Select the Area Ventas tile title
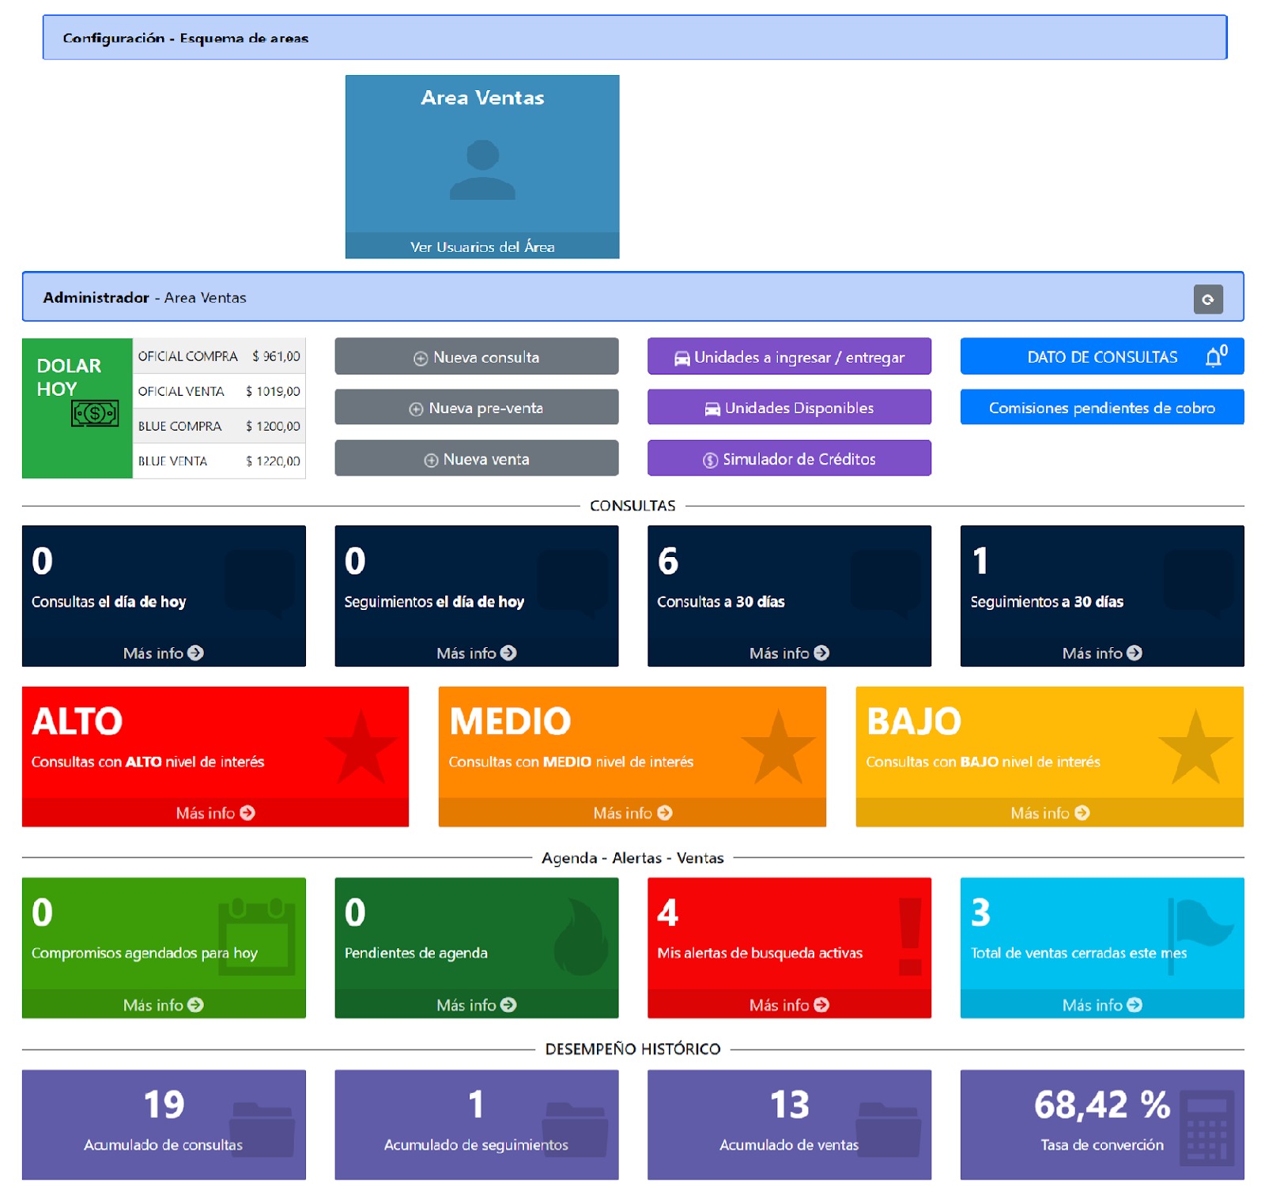 tap(482, 98)
